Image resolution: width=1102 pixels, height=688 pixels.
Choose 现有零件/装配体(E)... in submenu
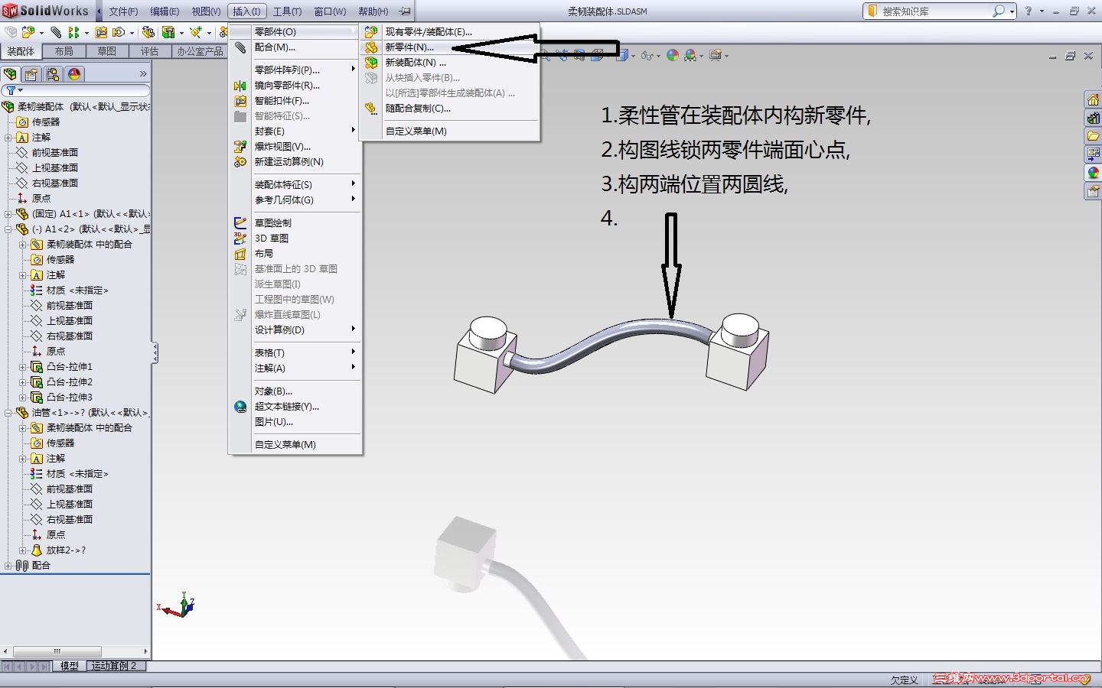point(451,32)
